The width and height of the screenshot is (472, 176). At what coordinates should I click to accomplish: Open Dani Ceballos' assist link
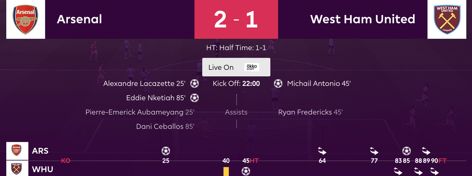[165, 126]
